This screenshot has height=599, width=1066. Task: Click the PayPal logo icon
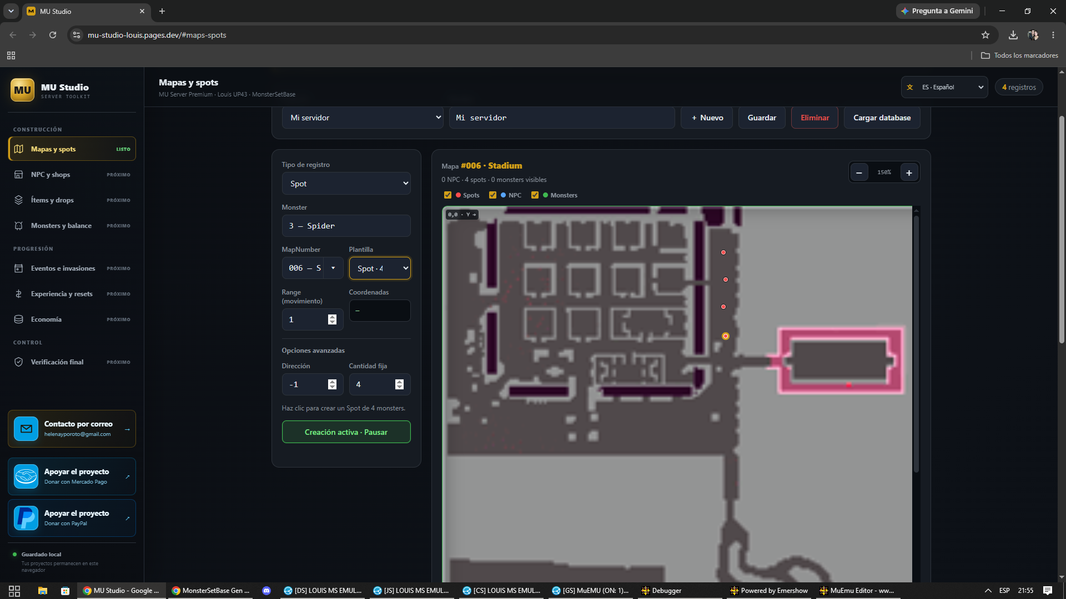click(26, 518)
